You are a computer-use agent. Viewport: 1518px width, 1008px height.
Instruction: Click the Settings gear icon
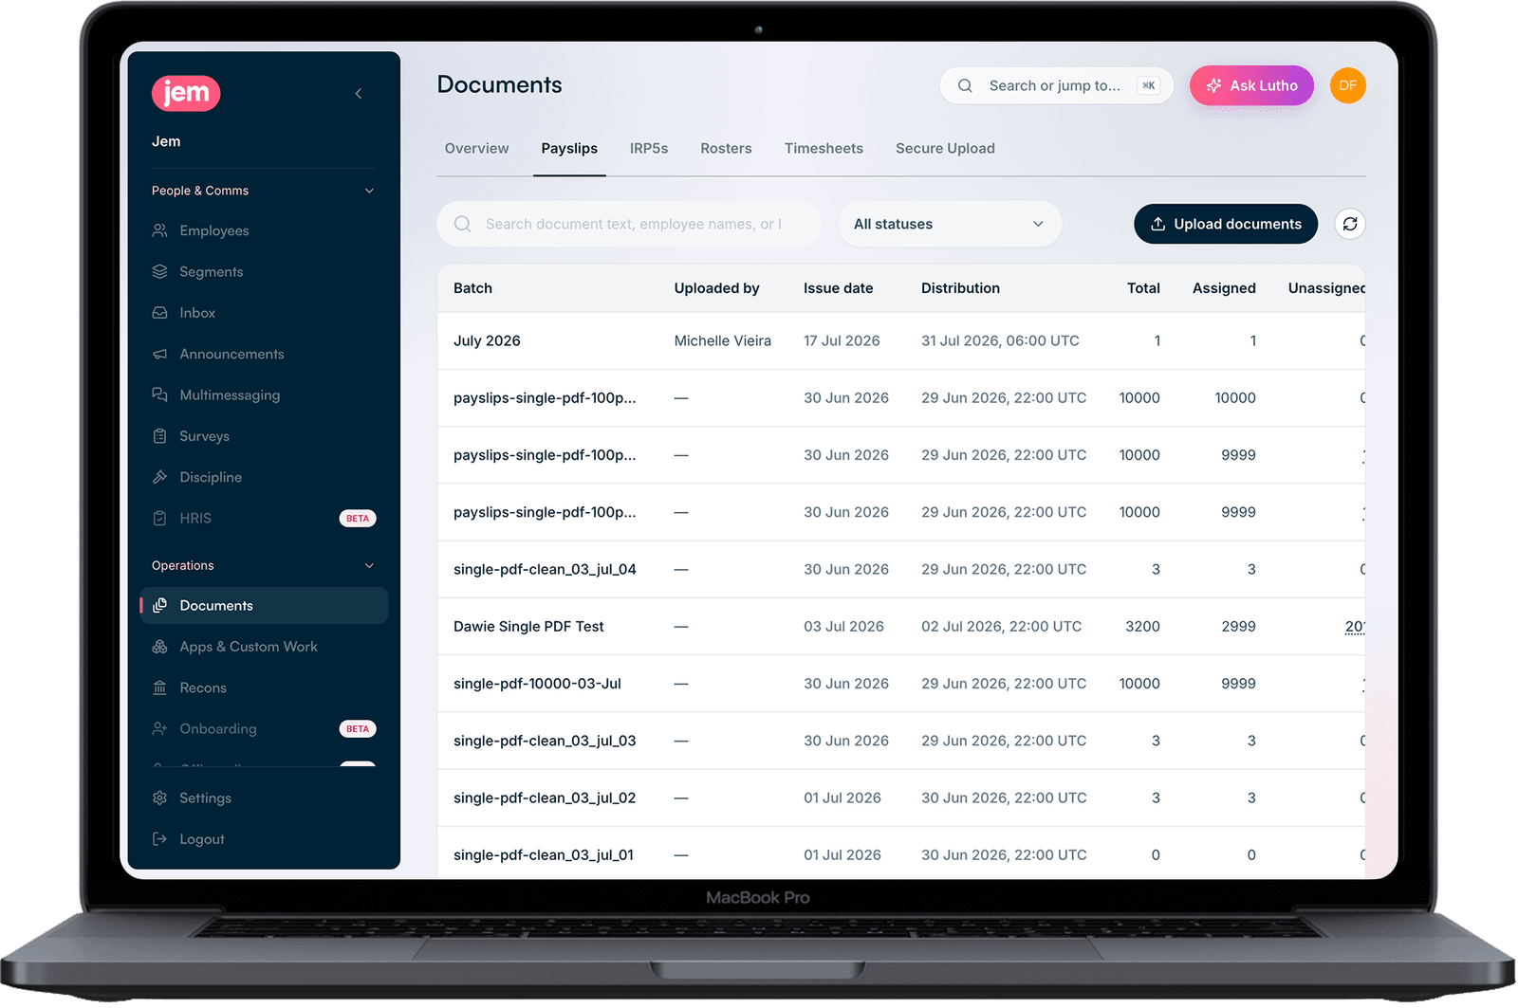[x=159, y=797]
